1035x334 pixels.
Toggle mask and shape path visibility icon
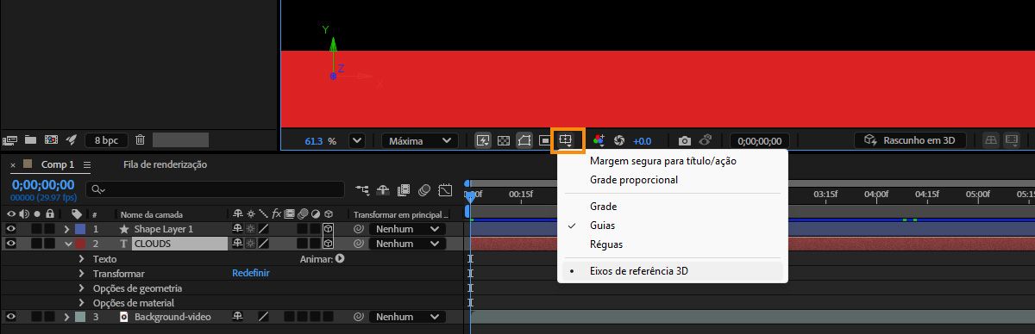point(524,140)
